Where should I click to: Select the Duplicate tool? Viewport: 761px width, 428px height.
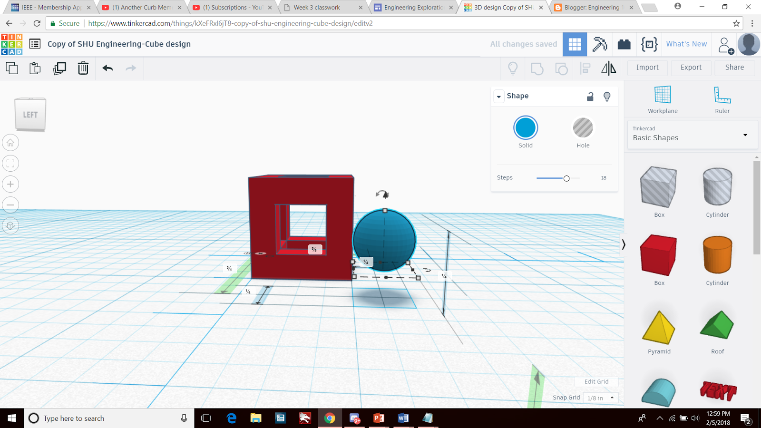[x=59, y=68]
